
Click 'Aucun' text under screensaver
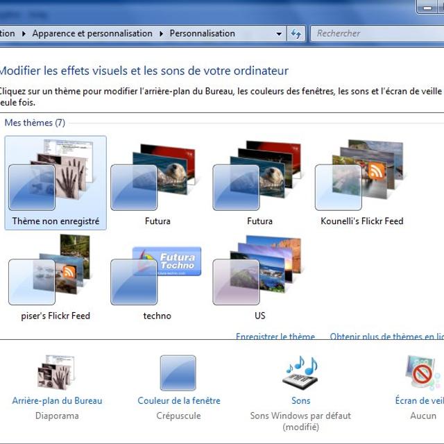tap(423, 416)
